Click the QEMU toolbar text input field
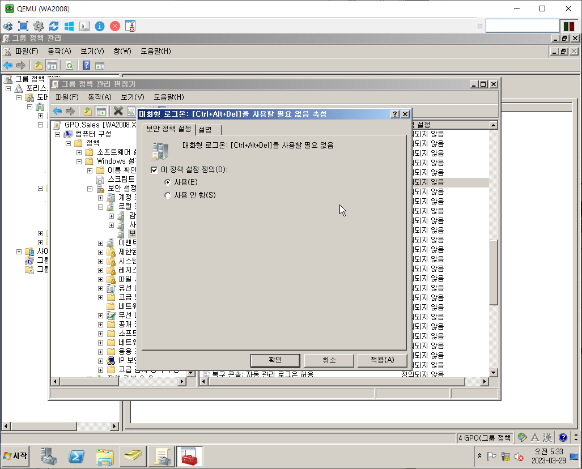 [522, 26]
